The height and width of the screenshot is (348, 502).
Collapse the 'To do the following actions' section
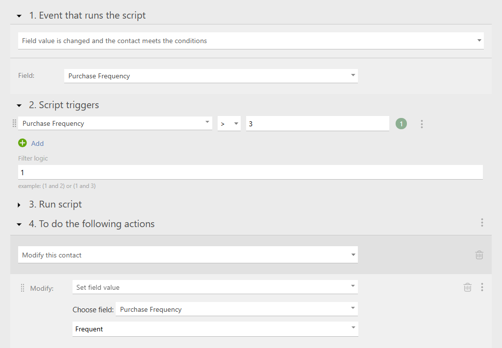(19, 225)
